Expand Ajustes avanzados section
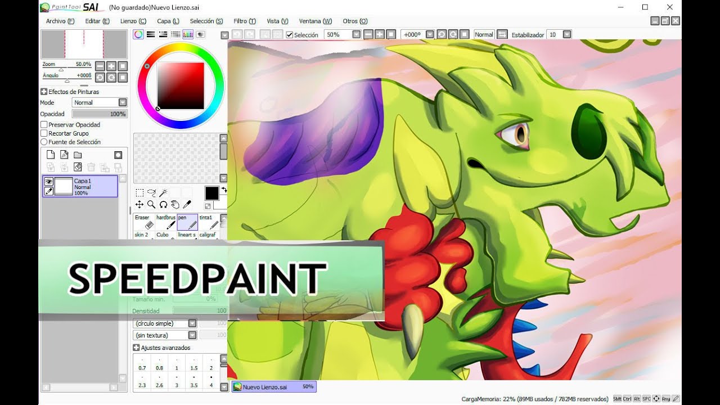 (x=136, y=348)
